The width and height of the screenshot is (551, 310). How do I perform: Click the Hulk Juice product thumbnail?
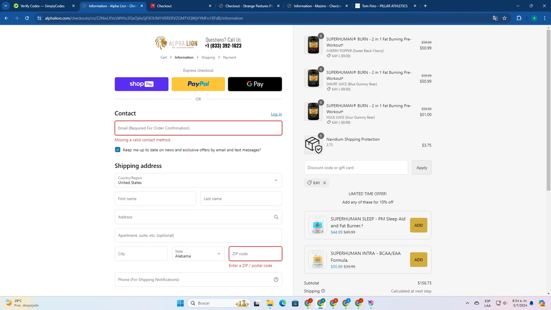tap(313, 112)
